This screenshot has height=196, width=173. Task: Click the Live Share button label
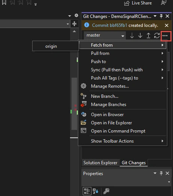142,3
